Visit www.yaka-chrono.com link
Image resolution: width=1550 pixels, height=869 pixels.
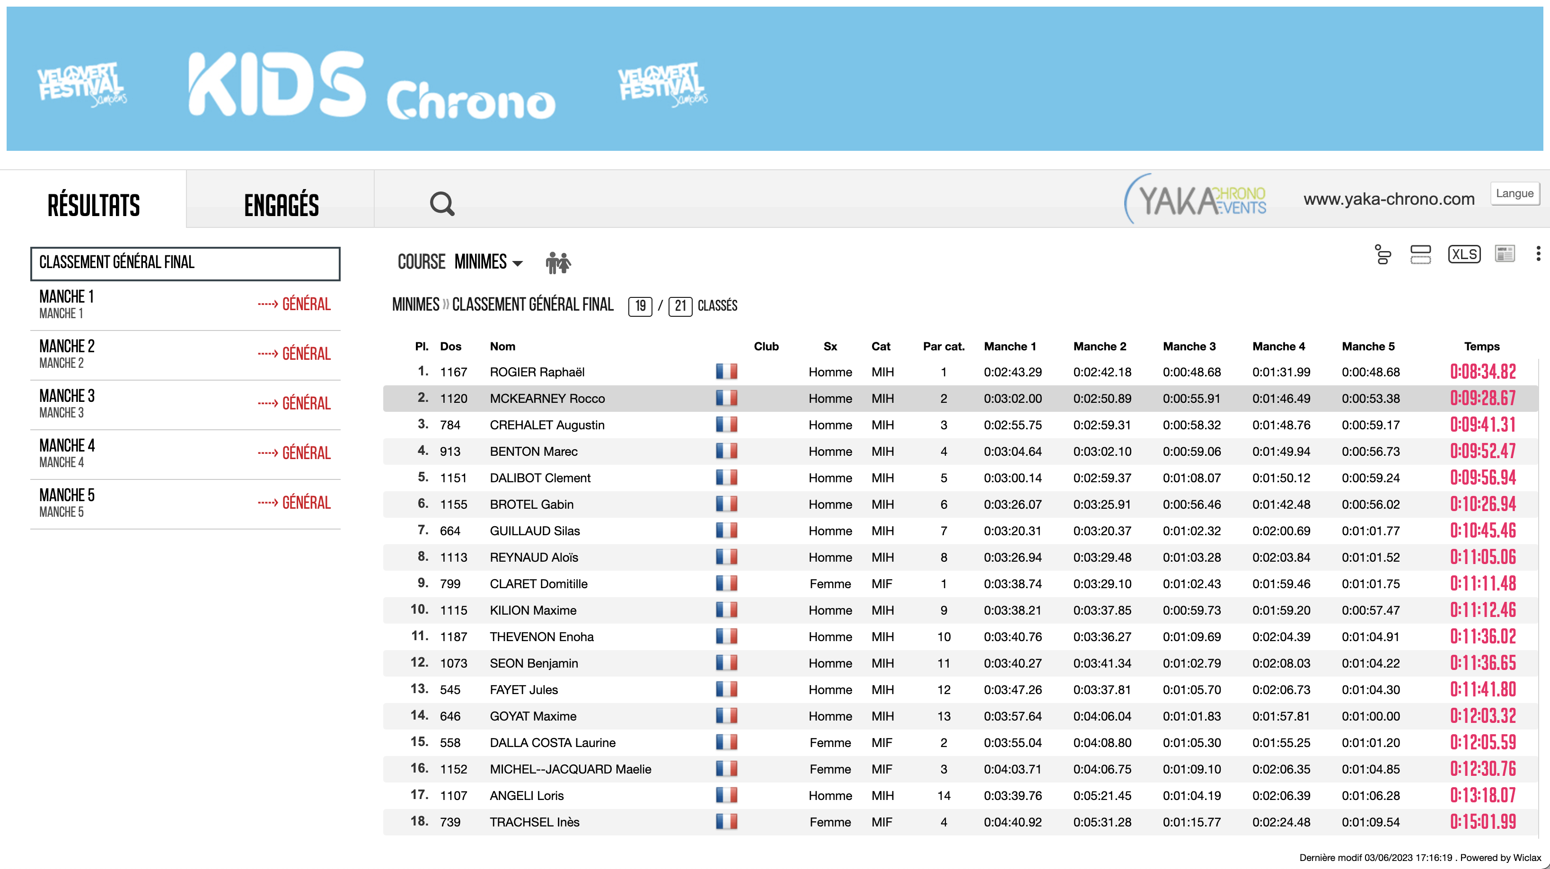(x=1389, y=199)
